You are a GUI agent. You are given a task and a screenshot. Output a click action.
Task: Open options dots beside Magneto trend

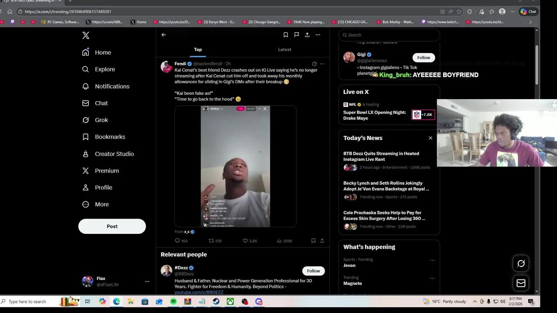pyautogui.click(x=432, y=278)
